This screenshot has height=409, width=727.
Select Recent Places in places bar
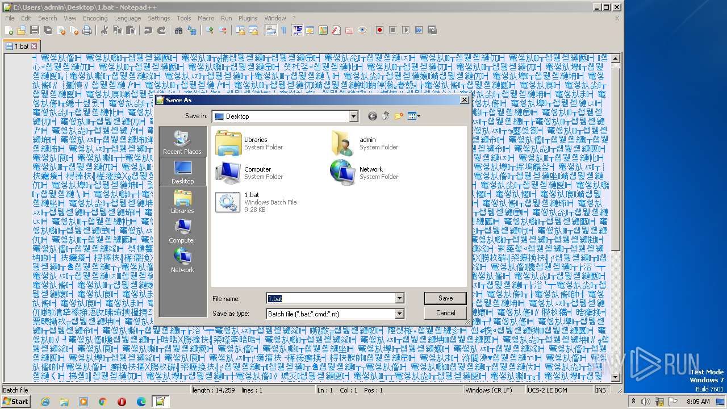coord(182,142)
